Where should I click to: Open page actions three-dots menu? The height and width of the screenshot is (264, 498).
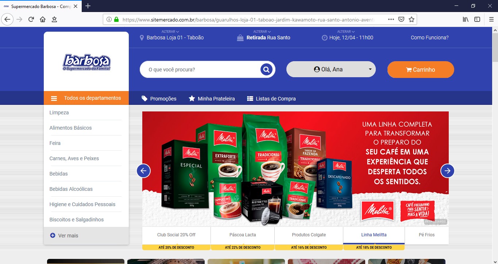click(x=391, y=19)
